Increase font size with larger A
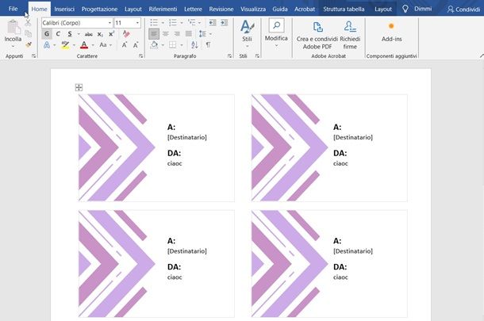484x321 pixels. coord(125,45)
